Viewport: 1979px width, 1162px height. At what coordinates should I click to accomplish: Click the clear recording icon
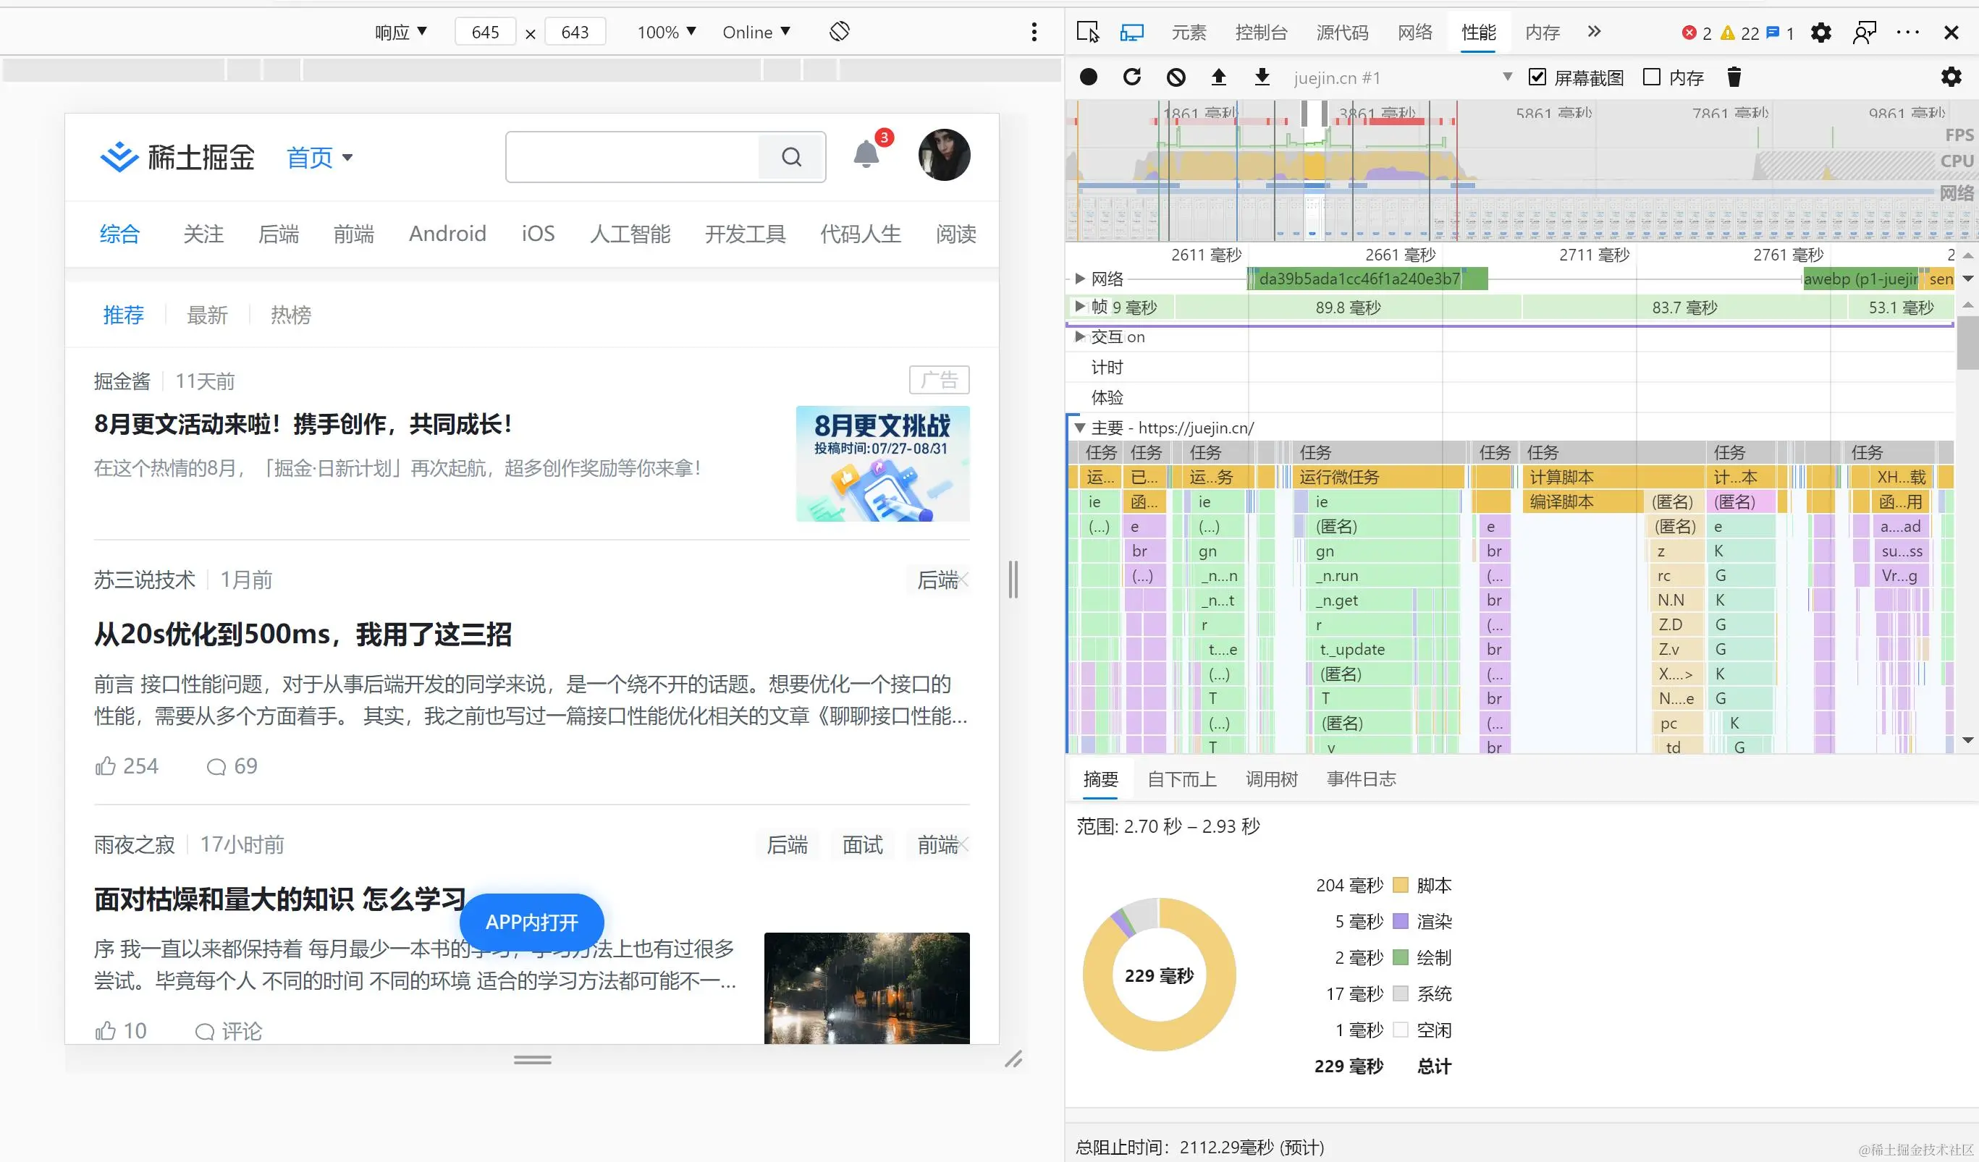click(1176, 77)
